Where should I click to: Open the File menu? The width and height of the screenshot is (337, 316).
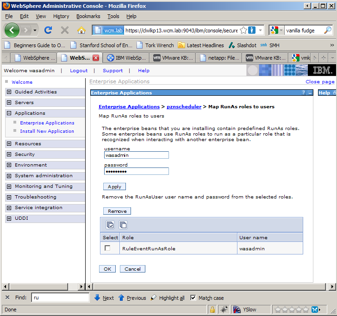tap(9, 16)
